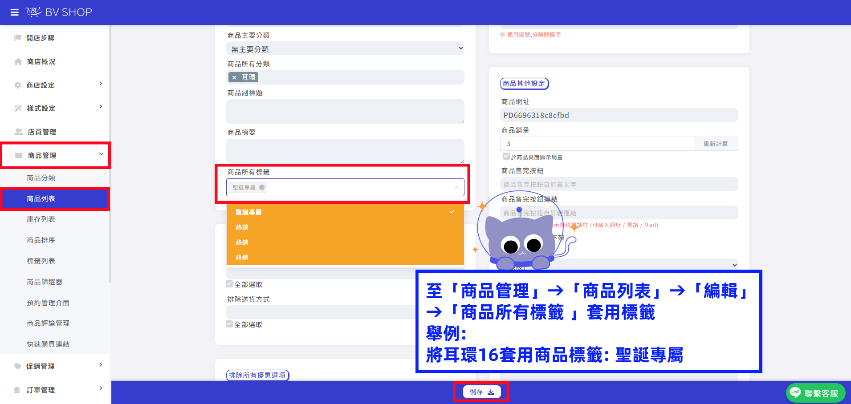Click the people icon beside 店員管理
The height and width of the screenshot is (404, 851).
pos(19,132)
